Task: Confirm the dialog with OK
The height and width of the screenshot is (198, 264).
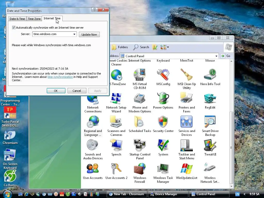Action: click(56, 91)
